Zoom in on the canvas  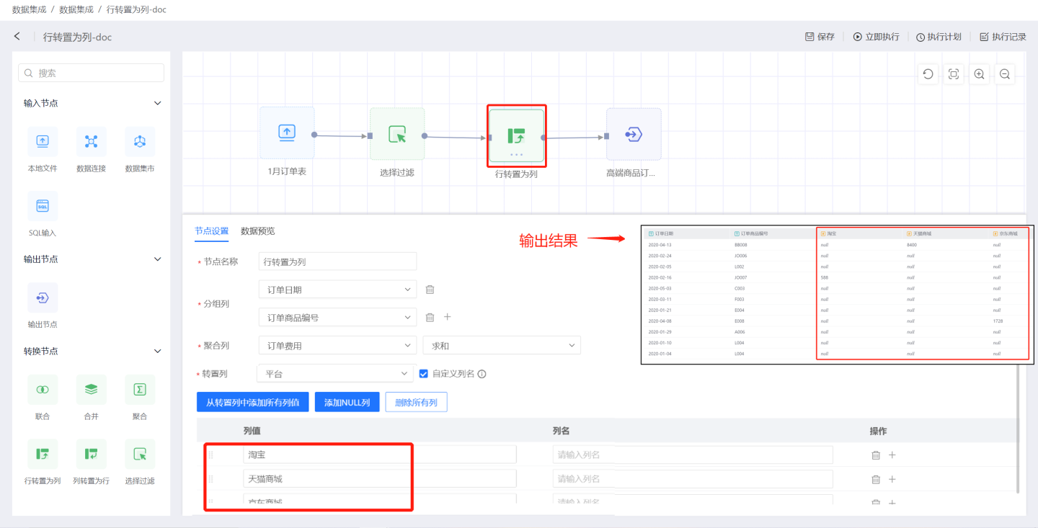tap(979, 74)
